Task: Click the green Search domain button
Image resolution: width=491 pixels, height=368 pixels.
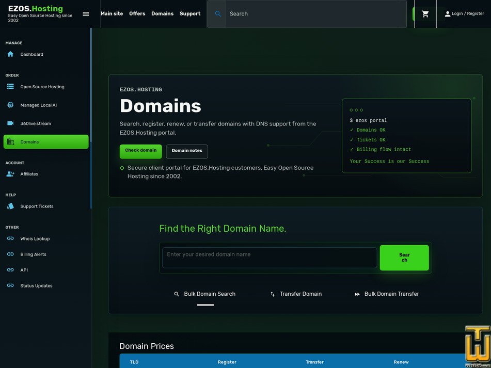Action: [404, 258]
